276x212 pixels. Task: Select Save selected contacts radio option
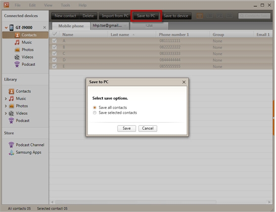(x=94, y=113)
